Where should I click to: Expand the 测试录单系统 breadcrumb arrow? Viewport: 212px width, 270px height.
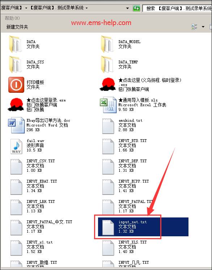click(x=87, y=8)
